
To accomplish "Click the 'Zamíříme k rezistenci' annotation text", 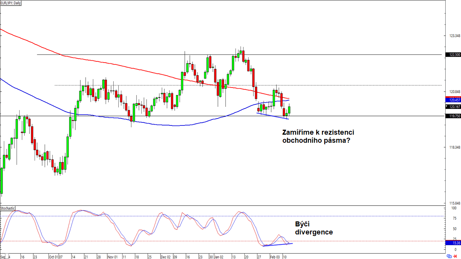I will (x=318, y=132).
